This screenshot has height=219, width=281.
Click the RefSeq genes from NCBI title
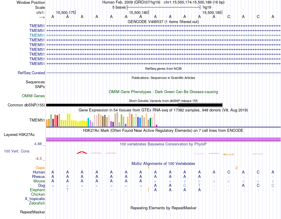[x=163, y=69]
